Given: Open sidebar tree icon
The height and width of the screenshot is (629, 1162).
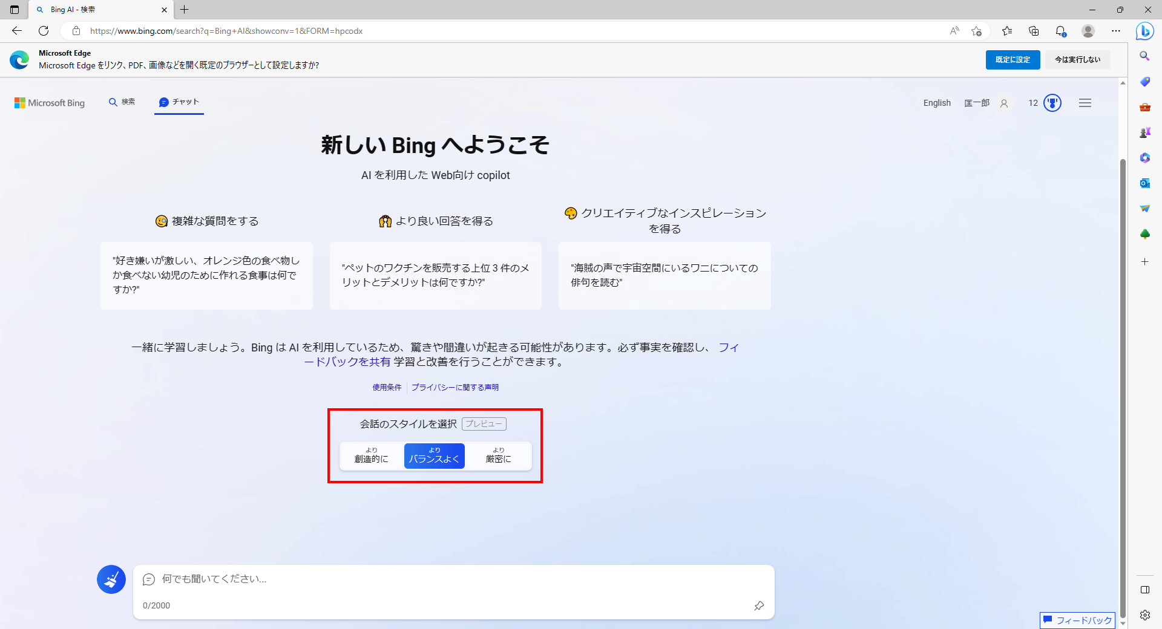Looking at the screenshot, I should click(x=1144, y=234).
